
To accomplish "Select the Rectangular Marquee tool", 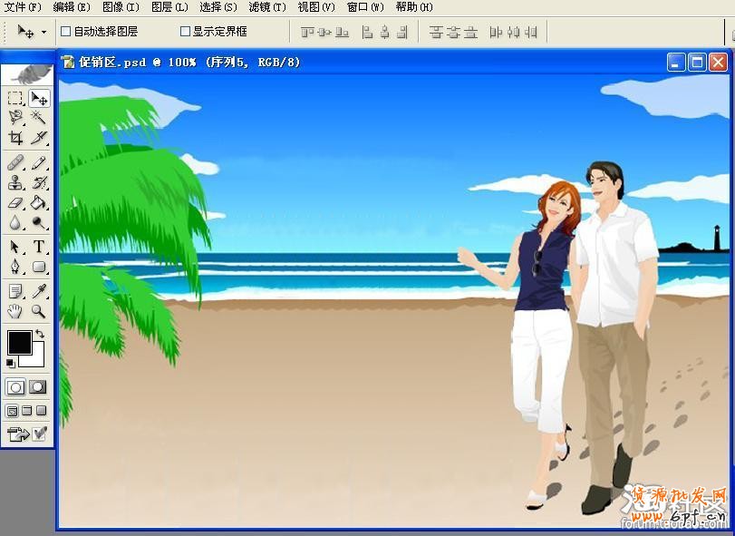I will (x=15, y=98).
